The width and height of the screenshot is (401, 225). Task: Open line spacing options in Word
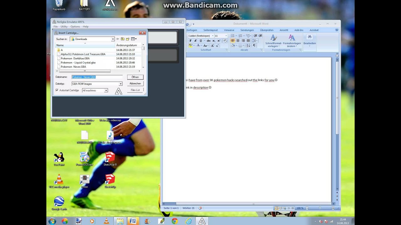pyautogui.click(x=255, y=41)
